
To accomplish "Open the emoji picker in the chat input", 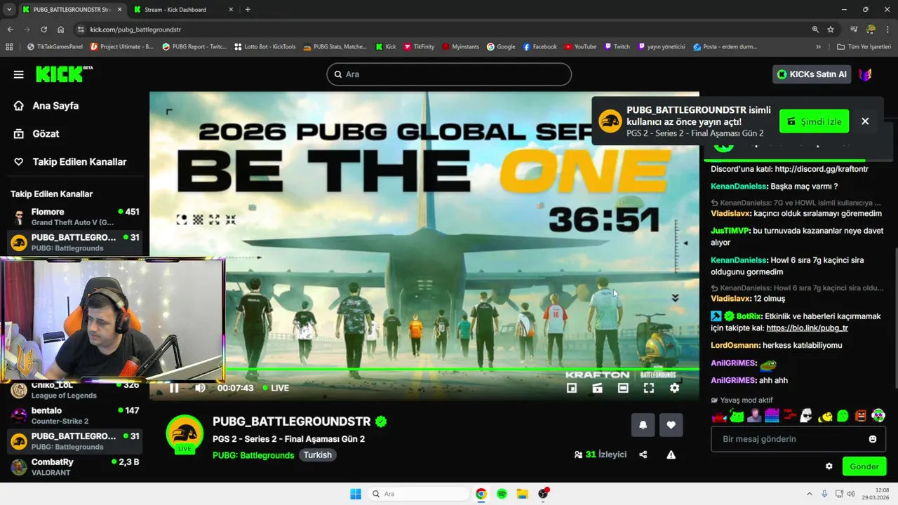I will tap(873, 439).
